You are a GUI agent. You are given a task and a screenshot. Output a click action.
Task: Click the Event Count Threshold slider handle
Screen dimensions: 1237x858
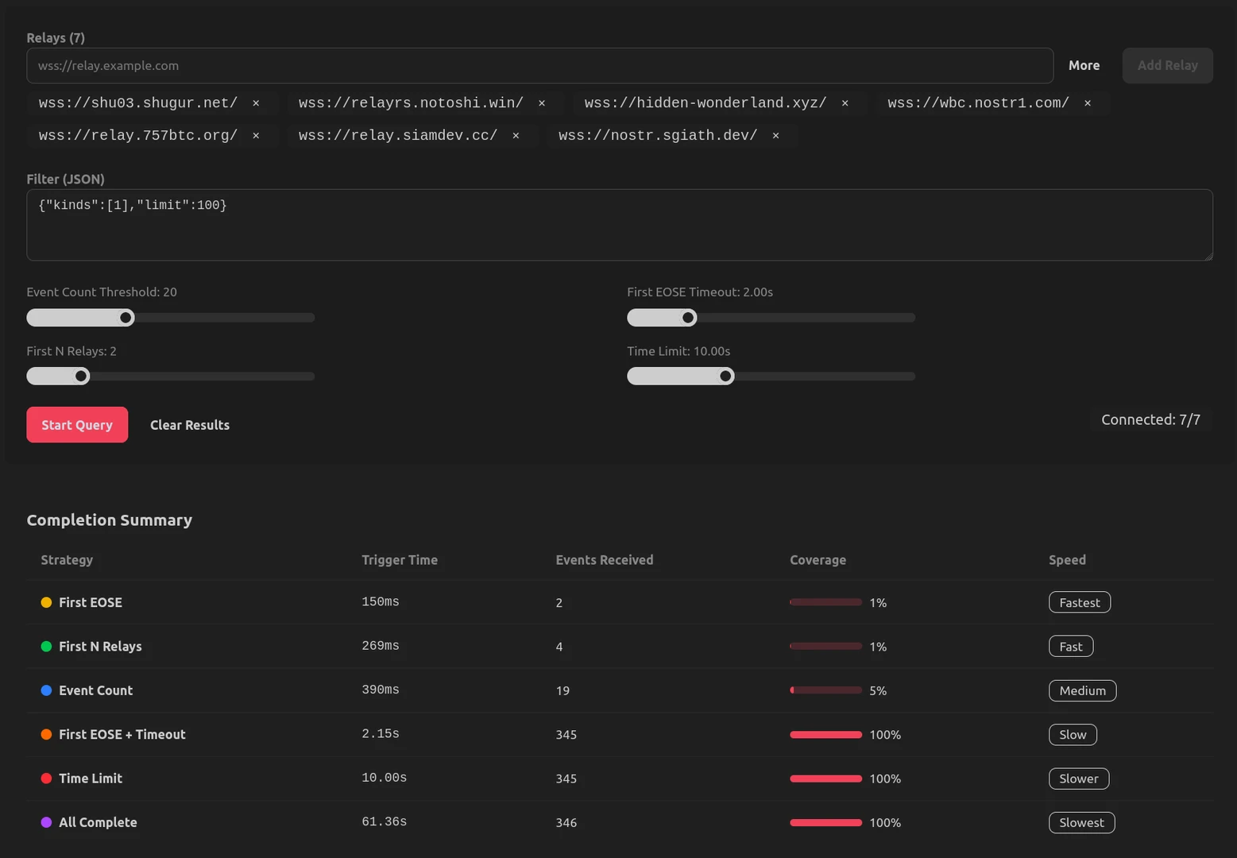tap(126, 318)
